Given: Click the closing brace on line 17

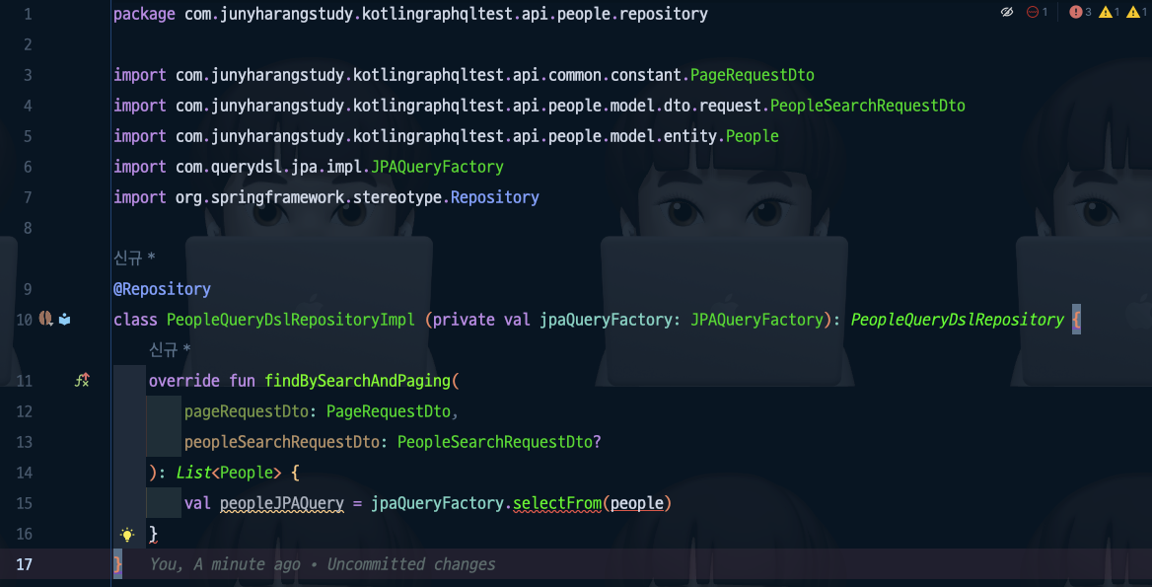Looking at the screenshot, I should [117, 564].
